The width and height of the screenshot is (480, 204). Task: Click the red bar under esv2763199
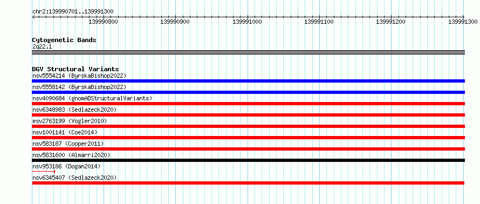click(248, 126)
